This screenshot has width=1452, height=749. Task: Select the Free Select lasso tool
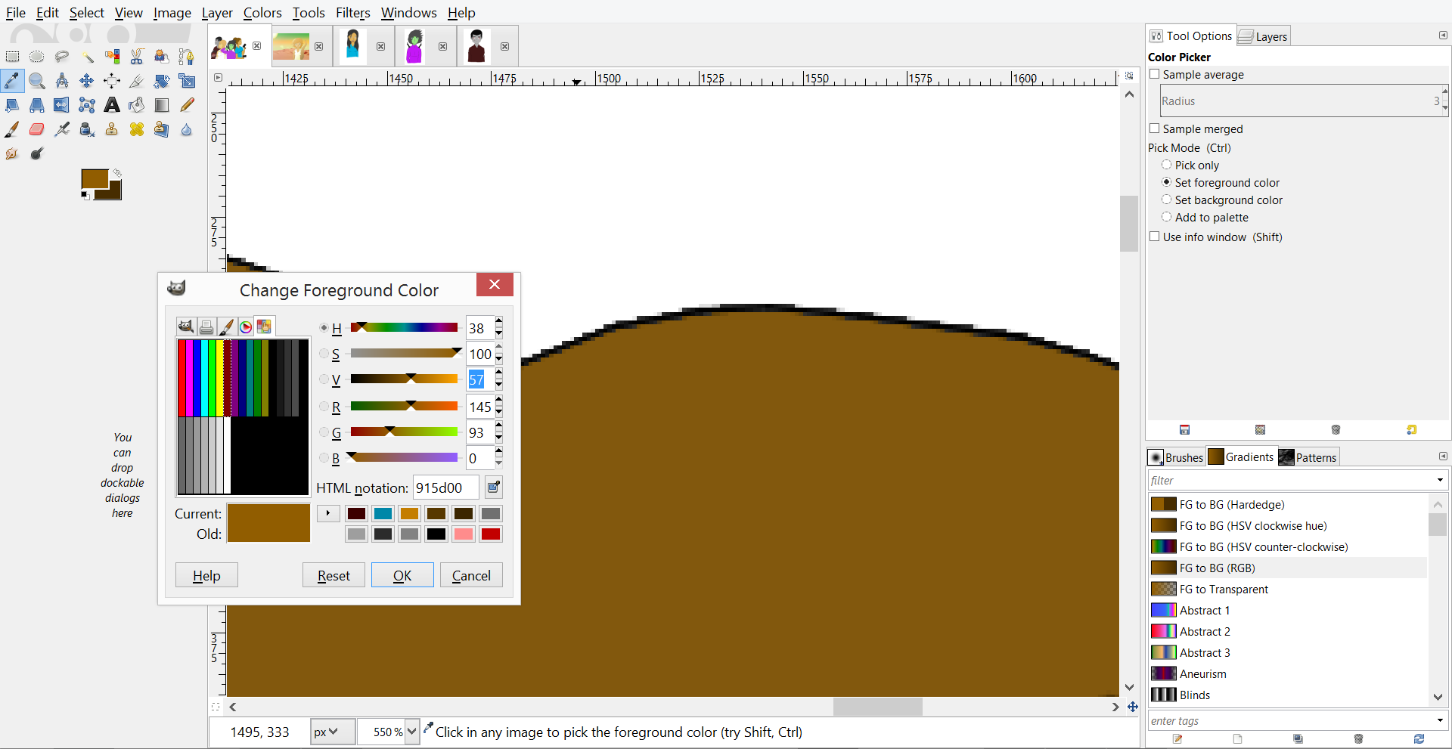tap(61, 57)
